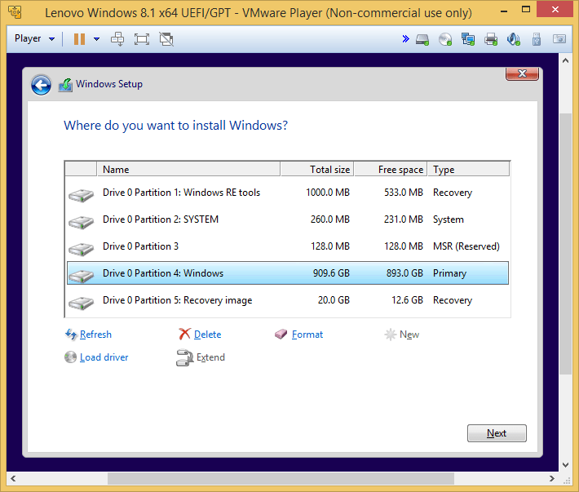Screen dimensions: 579x492
Task: Open the Player menu
Action: (34, 39)
